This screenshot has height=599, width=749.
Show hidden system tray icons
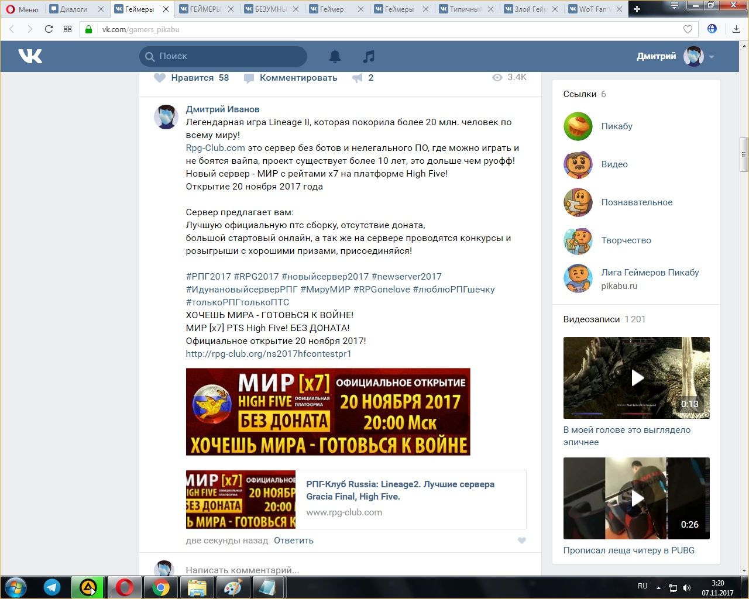[x=658, y=588]
